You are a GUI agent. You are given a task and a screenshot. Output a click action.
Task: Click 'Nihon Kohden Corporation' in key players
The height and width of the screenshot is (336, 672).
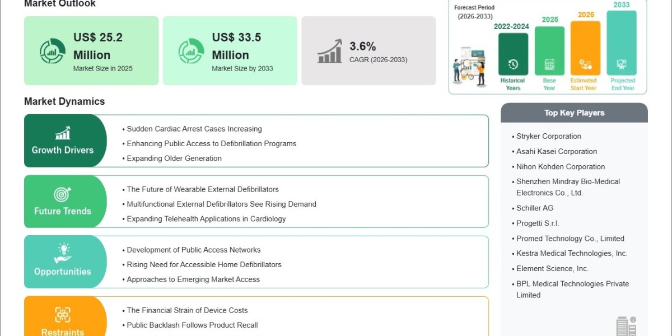[x=561, y=166]
